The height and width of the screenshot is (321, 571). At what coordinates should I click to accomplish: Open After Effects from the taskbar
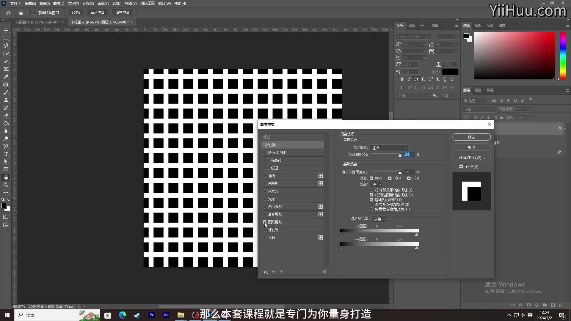166,315
